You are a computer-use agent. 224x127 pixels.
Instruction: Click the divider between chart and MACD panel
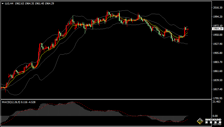point(111,100)
